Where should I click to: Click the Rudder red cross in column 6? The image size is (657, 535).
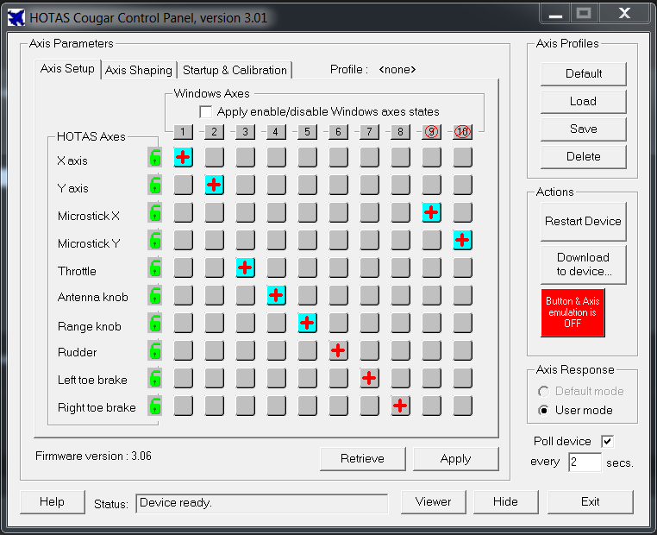[338, 350]
